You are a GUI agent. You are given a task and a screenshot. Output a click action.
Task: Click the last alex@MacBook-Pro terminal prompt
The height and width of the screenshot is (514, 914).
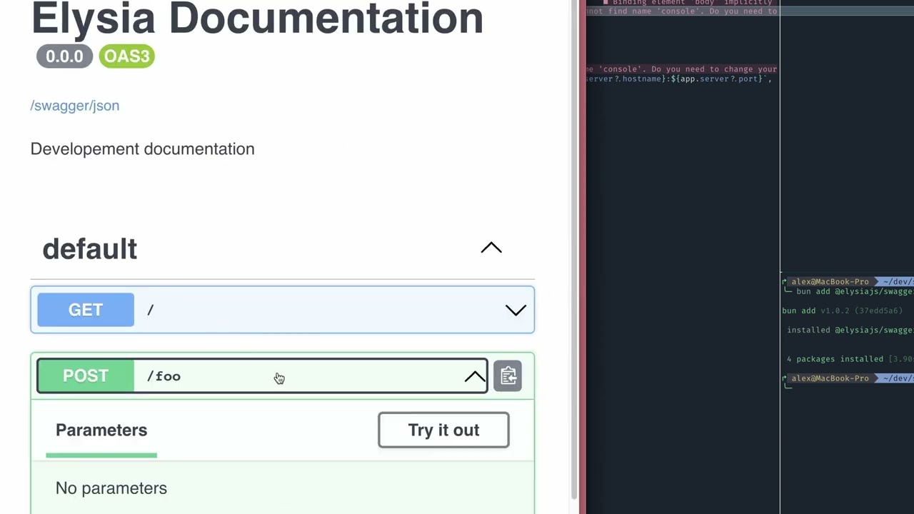(830, 378)
